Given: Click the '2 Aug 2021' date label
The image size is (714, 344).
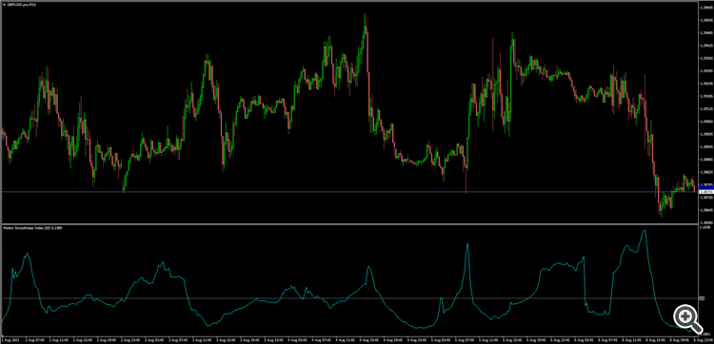Looking at the screenshot, I should pos(10,339).
